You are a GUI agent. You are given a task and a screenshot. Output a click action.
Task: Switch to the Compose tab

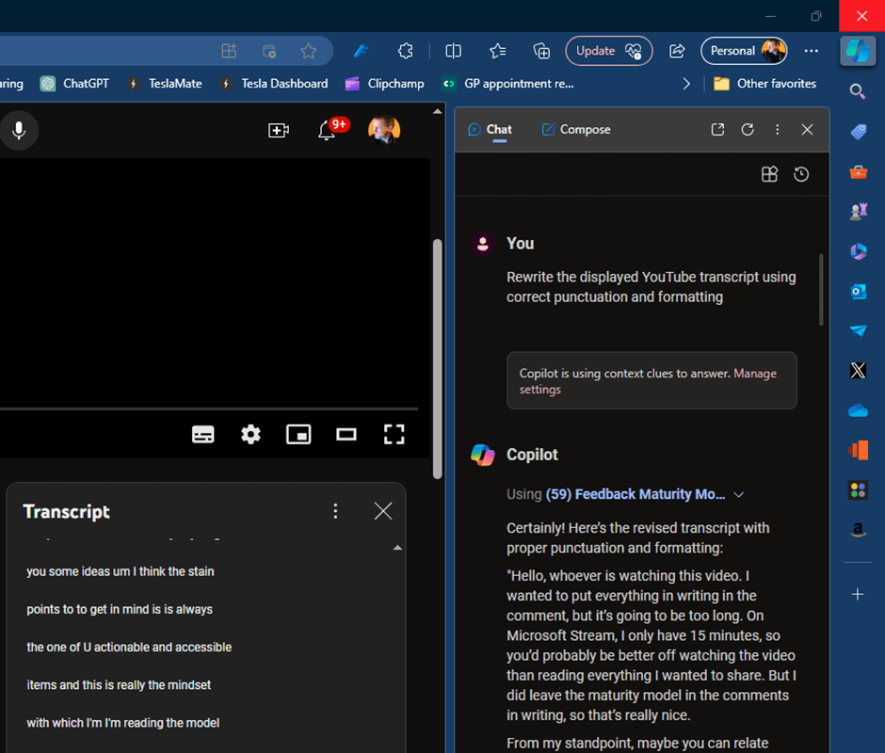pos(576,130)
